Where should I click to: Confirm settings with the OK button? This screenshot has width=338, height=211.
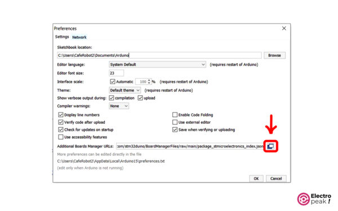click(x=256, y=178)
